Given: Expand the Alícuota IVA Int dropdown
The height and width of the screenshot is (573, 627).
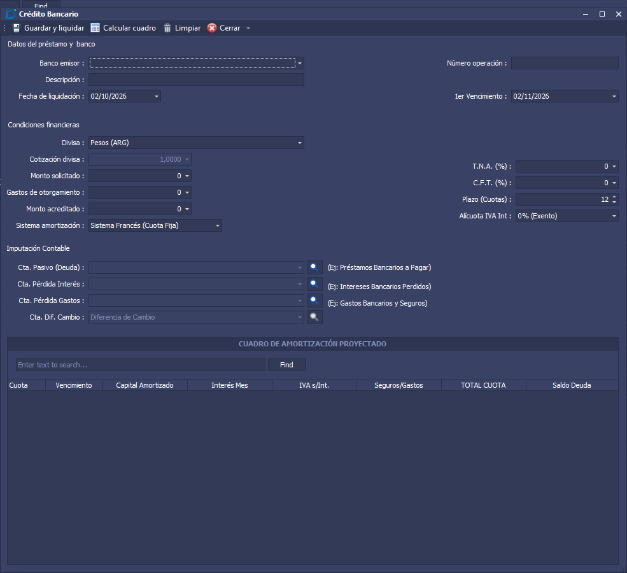Looking at the screenshot, I should (x=614, y=216).
